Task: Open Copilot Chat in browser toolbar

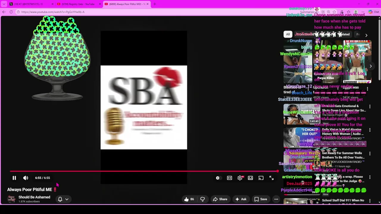Action: click(x=373, y=12)
